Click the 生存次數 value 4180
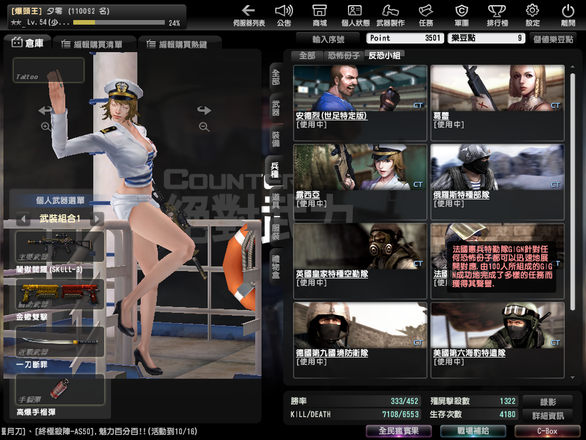This screenshot has height=440, width=586. [508, 414]
